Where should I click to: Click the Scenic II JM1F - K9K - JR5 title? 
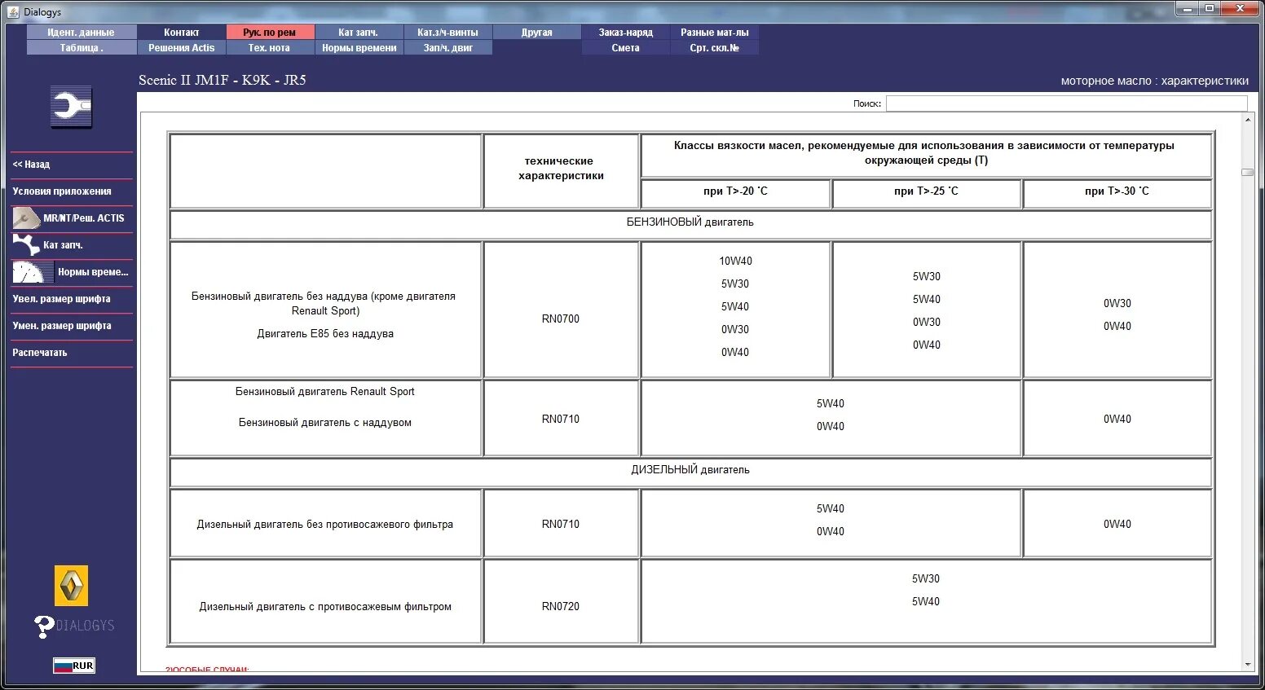(x=222, y=80)
